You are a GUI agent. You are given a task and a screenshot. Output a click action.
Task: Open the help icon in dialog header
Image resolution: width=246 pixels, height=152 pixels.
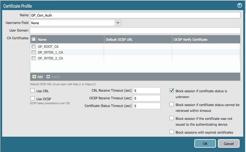pyautogui.click(x=240, y=5)
